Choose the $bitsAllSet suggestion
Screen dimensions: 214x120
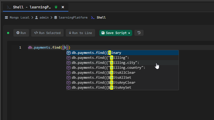tap(123, 78)
